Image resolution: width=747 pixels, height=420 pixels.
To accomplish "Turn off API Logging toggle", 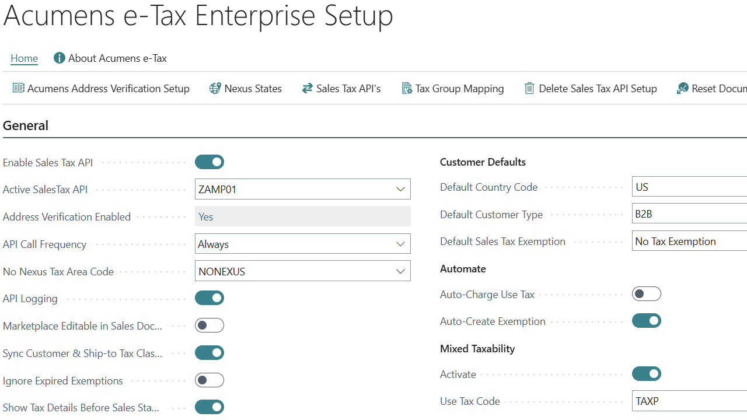I will [x=210, y=298].
